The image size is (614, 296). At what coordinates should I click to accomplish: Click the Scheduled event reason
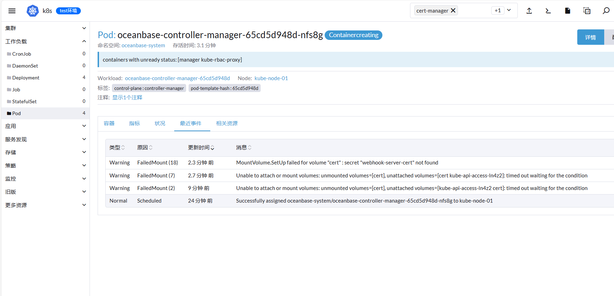(149, 201)
